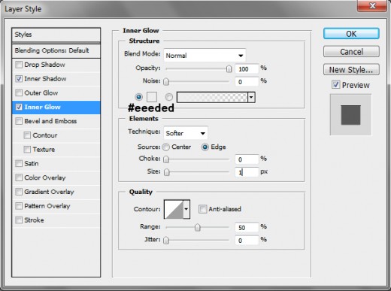This screenshot has width=391, height=291.
Task: Select the Inner Shadow style row
Action: click(56, 79)
